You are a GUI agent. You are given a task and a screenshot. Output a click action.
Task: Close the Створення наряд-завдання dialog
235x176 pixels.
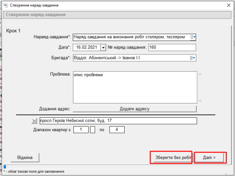(229, 5)
